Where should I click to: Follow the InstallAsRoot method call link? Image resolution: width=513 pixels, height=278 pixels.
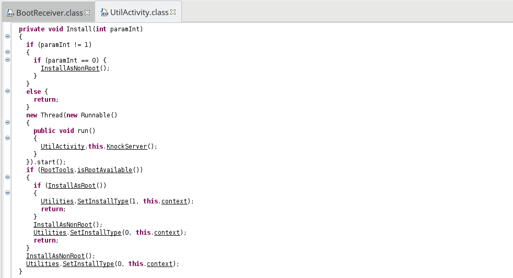(x=72, y=186)
